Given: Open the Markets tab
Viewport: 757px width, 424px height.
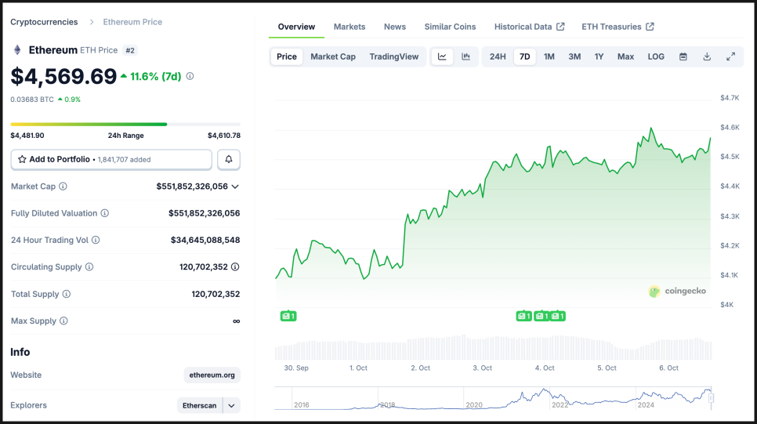Looking at the screenshot, I should (x=350, y=27).
